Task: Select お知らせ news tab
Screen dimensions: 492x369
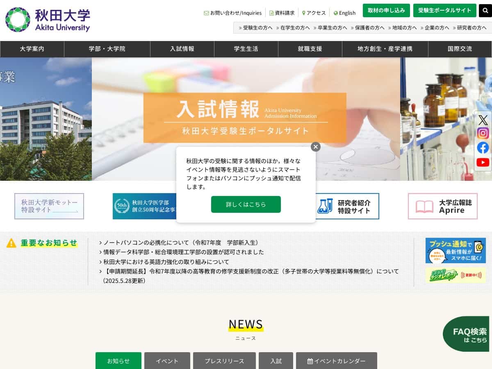Action: tap(118, 361)
